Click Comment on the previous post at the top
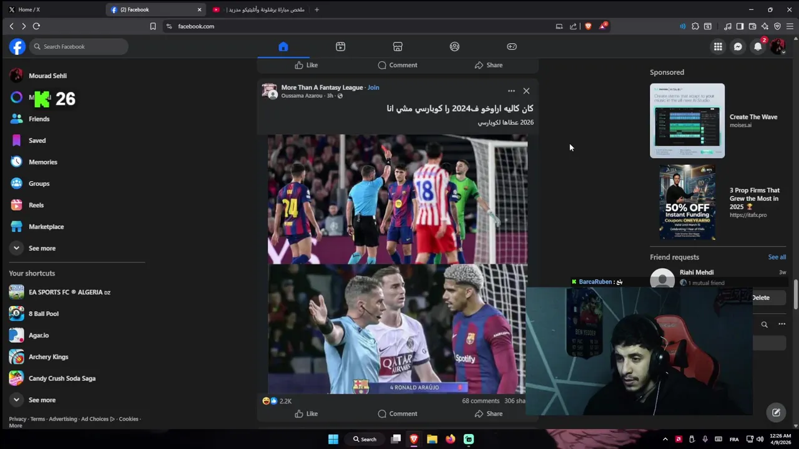The width and height of the screenshot is (799, 449). point(398,65)
